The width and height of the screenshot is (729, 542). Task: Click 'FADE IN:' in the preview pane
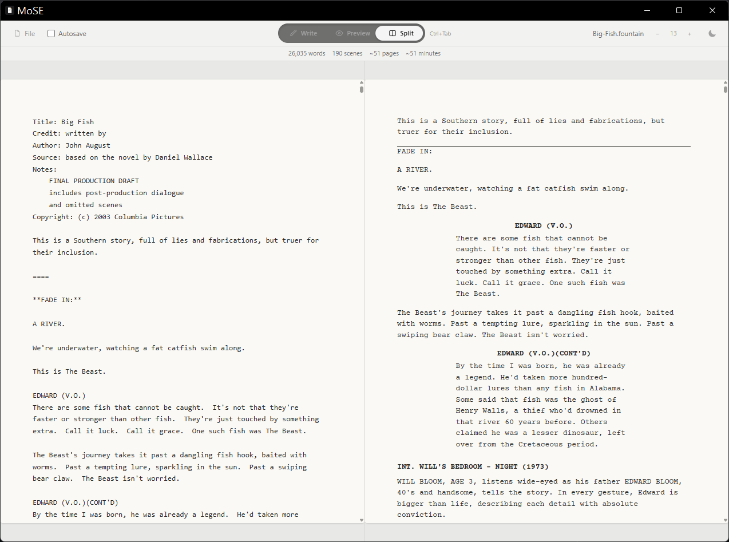click(x=415, y=152)
